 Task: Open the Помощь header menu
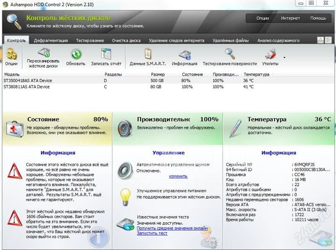click(318, 18)
